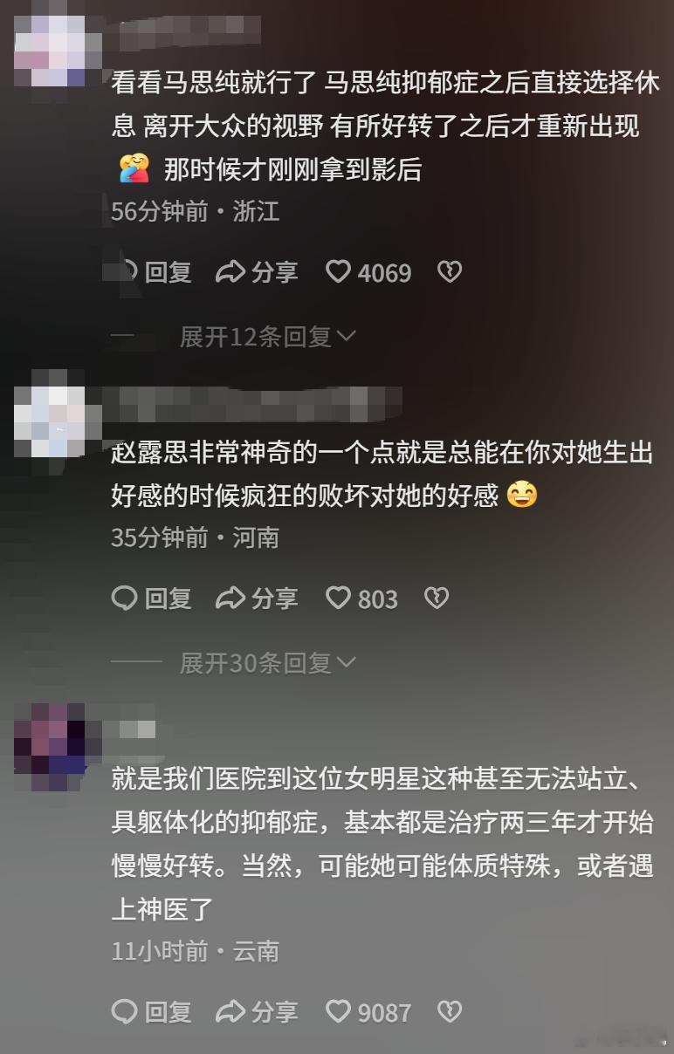Dislike the comment about 赵露思

pyautogui.click(x=436, y=599)
